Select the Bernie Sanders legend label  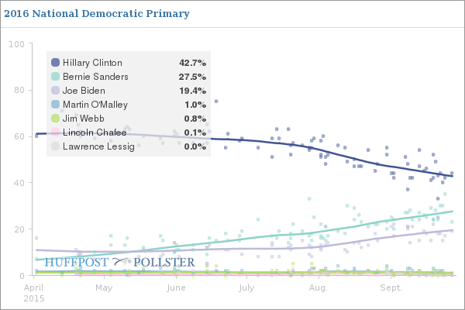[x=95, y=77]
